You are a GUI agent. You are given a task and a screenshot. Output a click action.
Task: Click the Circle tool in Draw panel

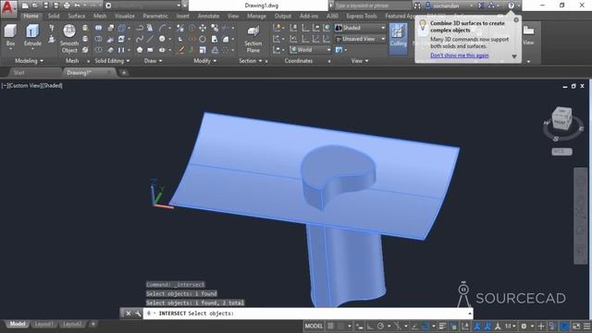[162, 39]
